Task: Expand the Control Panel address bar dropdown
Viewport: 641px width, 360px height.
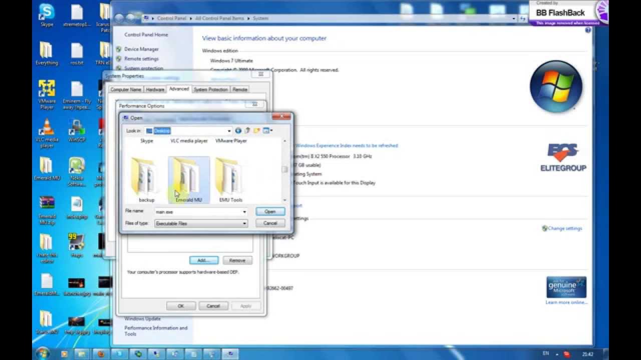Action: tap(514, 18)
